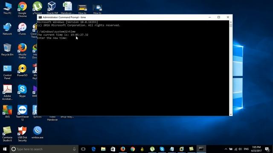Close the Command Prompt window
This screenshot has width=273, height=153.
pos(228,17)
